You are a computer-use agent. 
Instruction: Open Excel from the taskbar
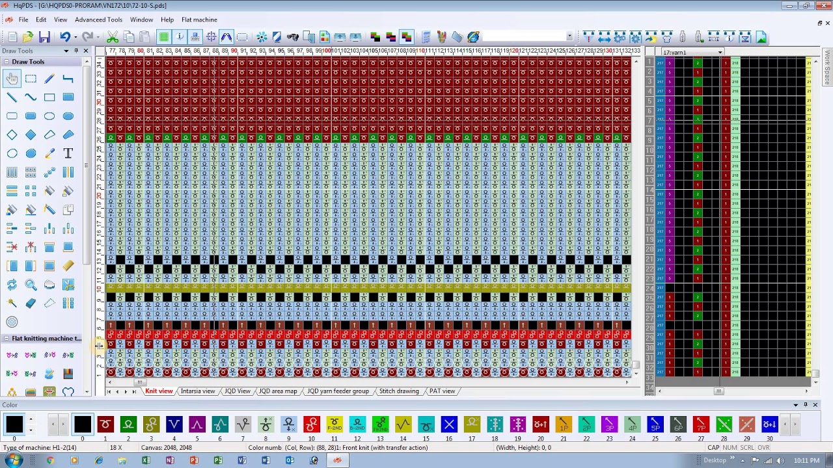[146, 461]
